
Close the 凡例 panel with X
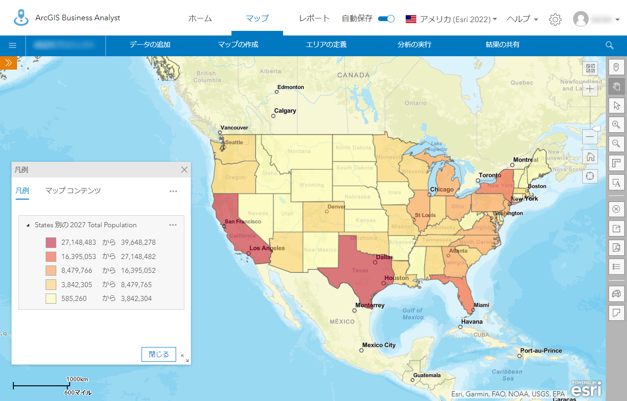tap(184, 170)
